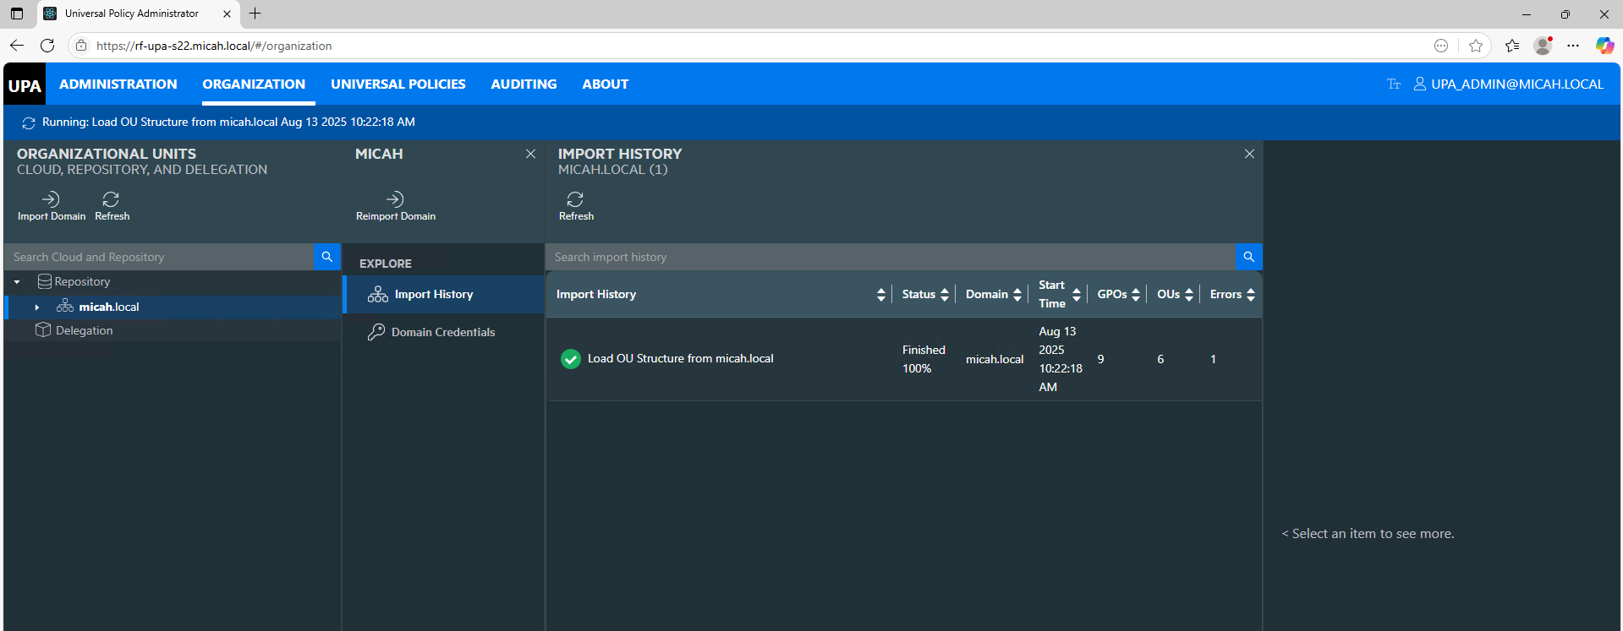The height and width of the screenshot is (631, 1623).
Task: Refresh the Organizational Units panel
Action: pos(111,200)
